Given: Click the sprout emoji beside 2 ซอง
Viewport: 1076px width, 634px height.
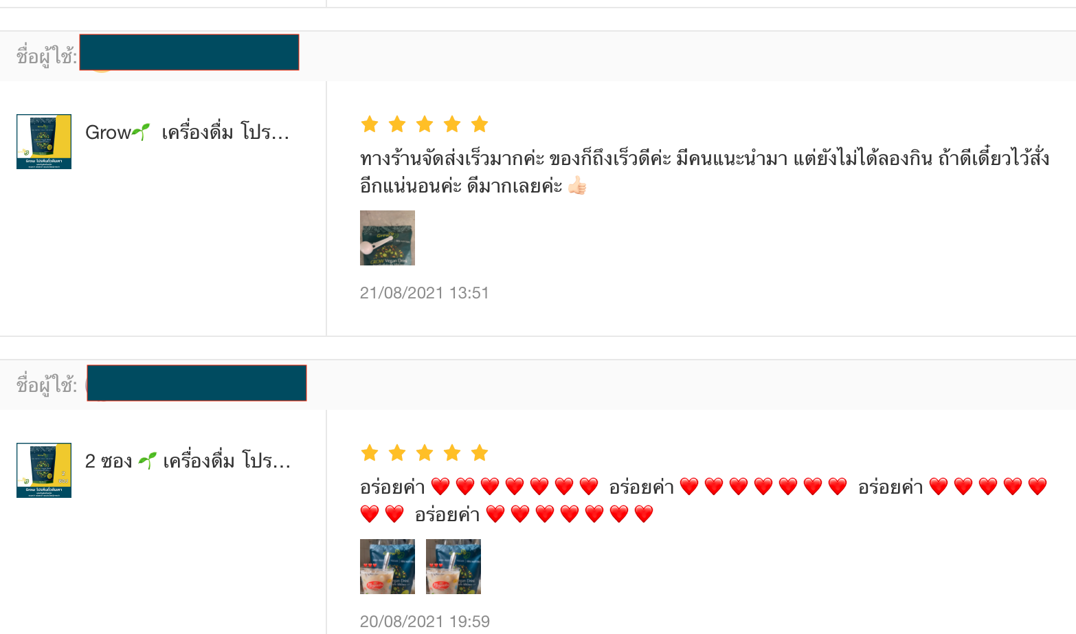Looking at the screenshot, I should click(147, 460).
